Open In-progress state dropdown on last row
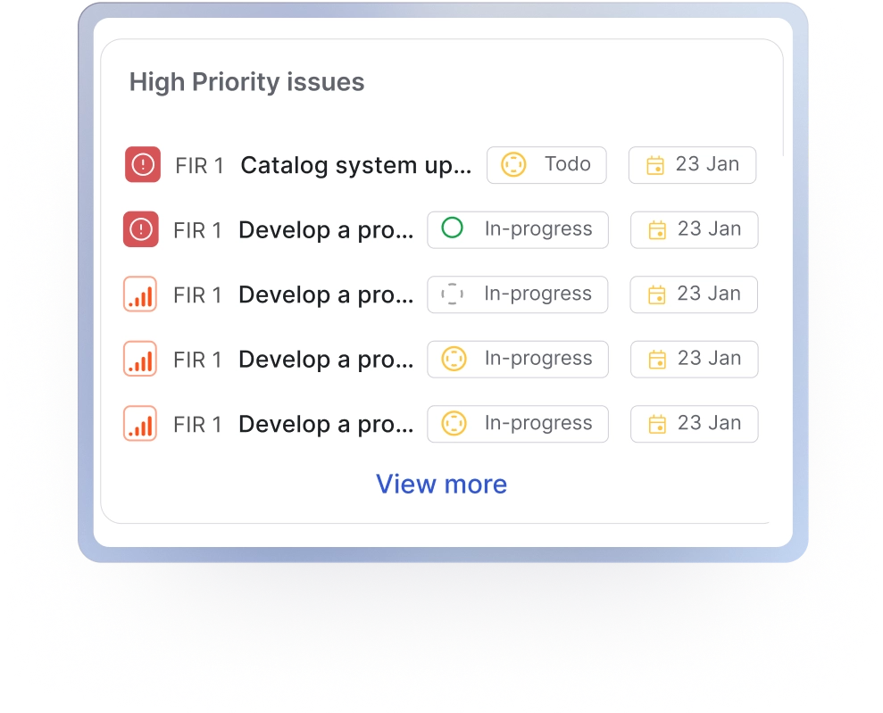 pos(518,424)
